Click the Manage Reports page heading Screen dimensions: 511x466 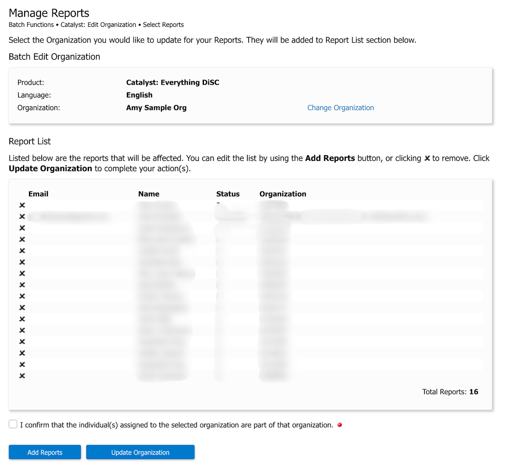coord(49,13)
